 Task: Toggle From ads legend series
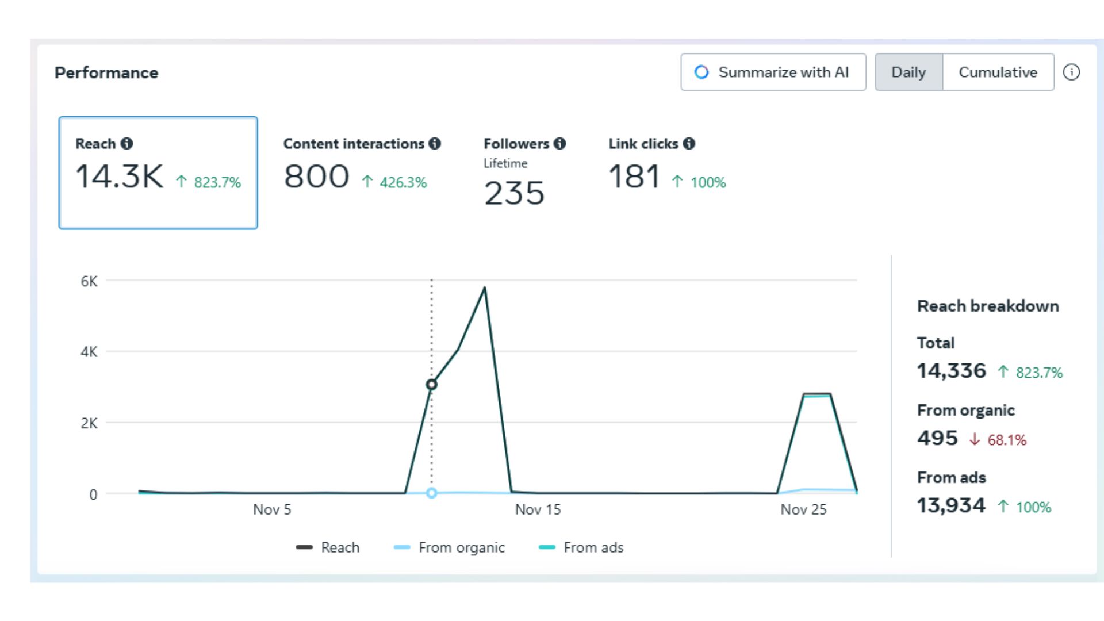coord(581,547)
